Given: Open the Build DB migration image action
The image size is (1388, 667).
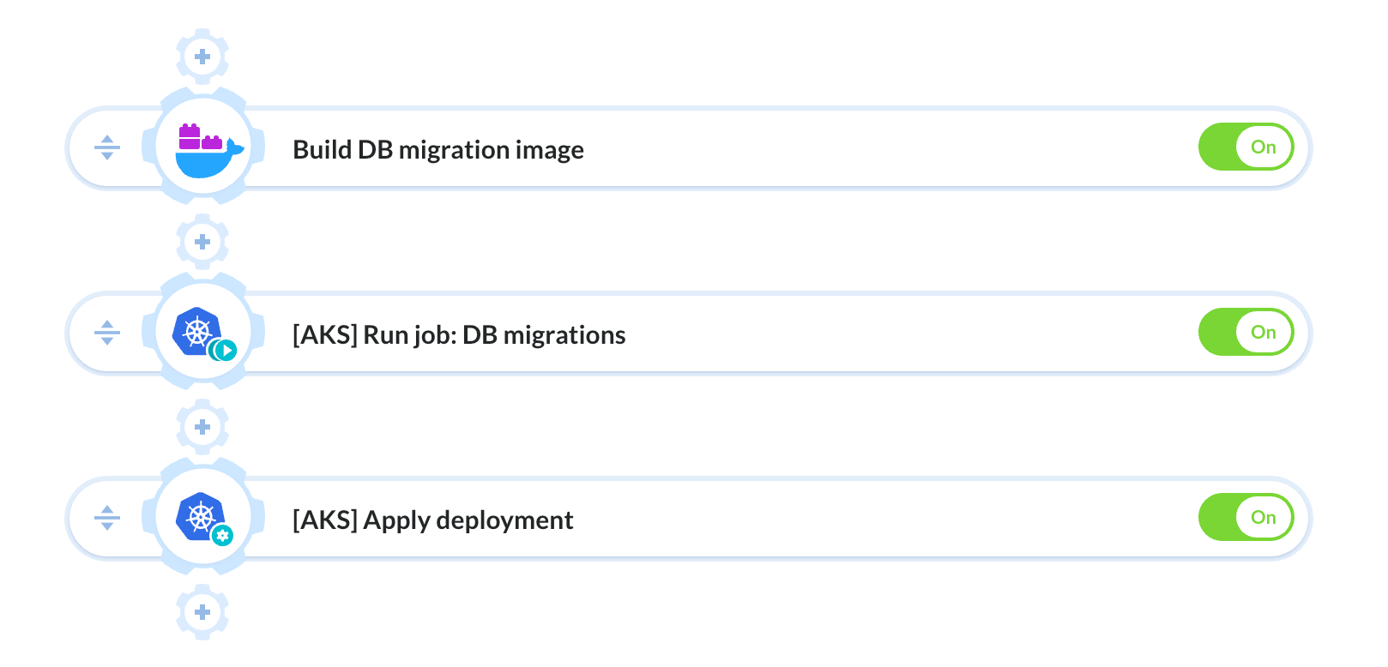Looking at the screenshot, I should tap(438, 150).
